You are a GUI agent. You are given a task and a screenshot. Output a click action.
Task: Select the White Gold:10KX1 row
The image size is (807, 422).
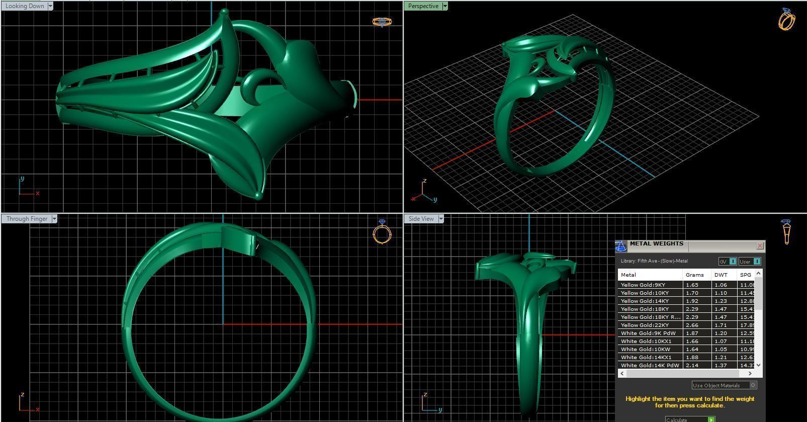687,341
